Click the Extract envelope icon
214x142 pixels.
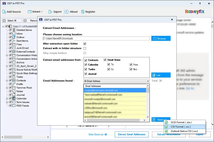[x=30, y=12]
